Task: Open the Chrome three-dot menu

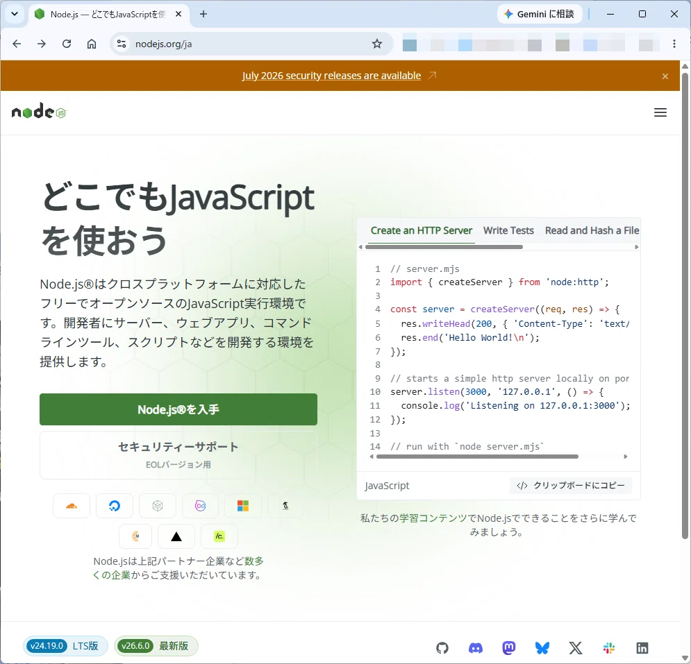Action: [x=674, y=44]
